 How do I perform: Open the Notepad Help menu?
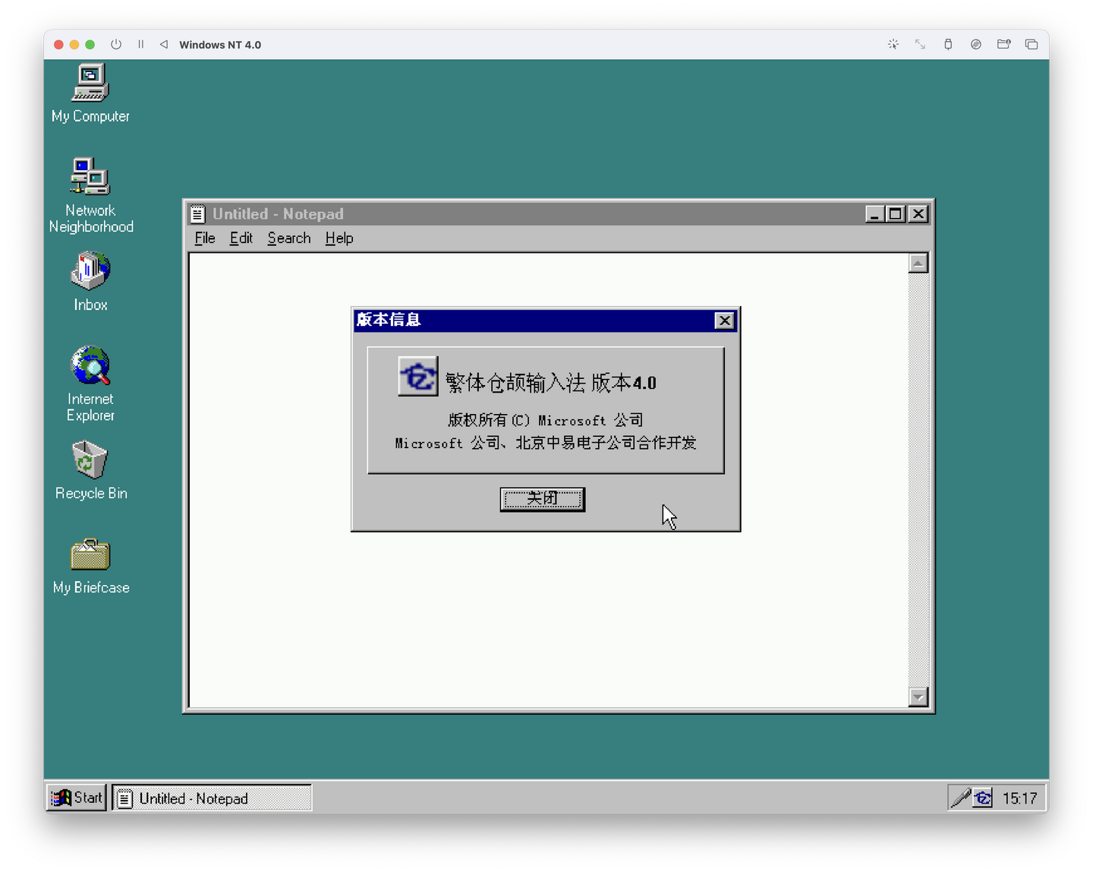[x=339, y=239]
